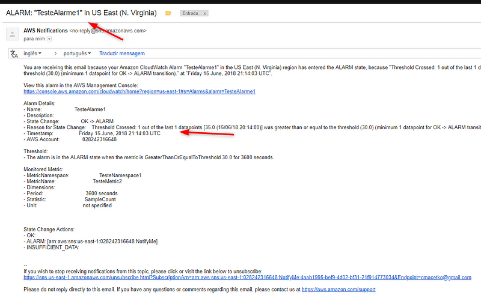Click the statistic value 'SampleCount'
Image resolution: width=481 pixels, height=304 pixels.
click(x=100, y=199)
